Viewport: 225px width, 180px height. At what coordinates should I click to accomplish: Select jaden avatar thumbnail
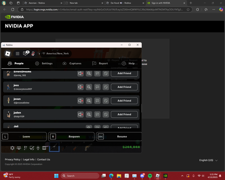tap(9, 114)
